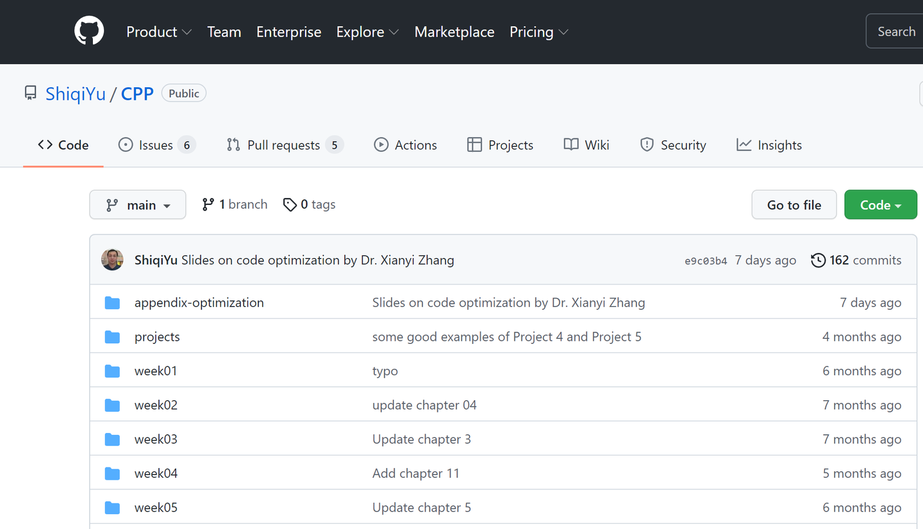
Task: Click the tag icon beside '0 tags'
Action: [290, 204]
